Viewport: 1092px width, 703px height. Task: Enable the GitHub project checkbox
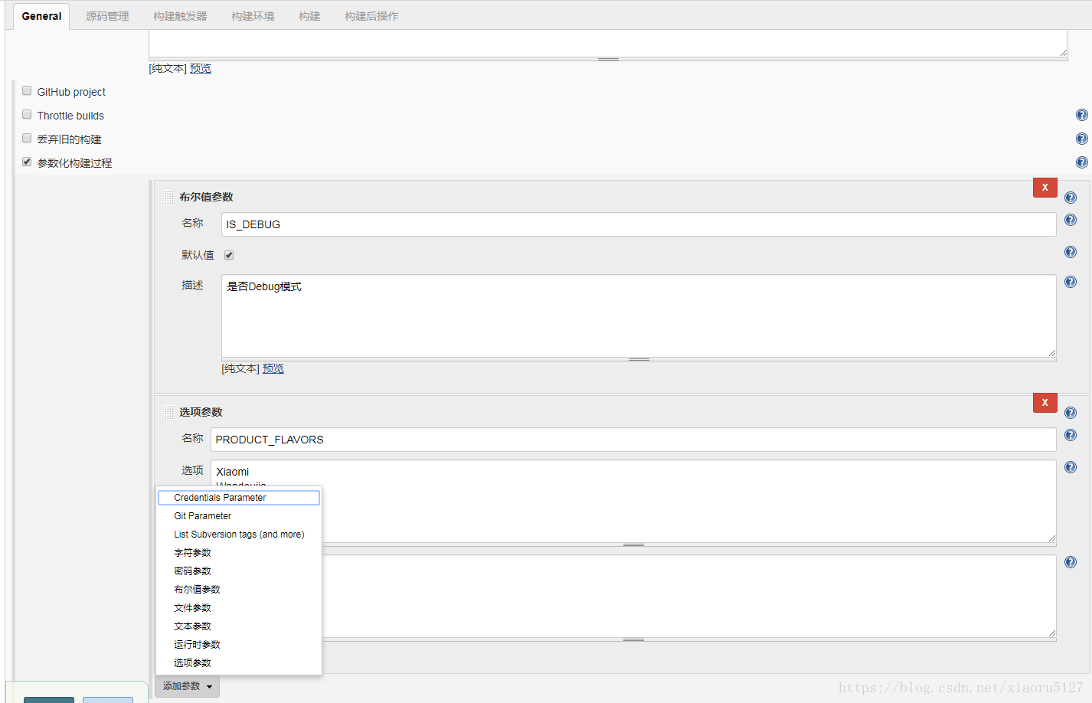click(x=27, y=90)
